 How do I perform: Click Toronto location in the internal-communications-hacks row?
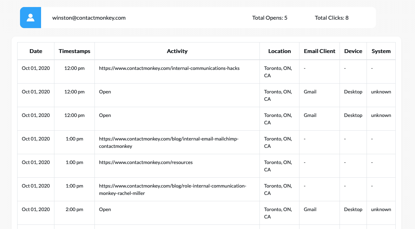click(278, 72)
